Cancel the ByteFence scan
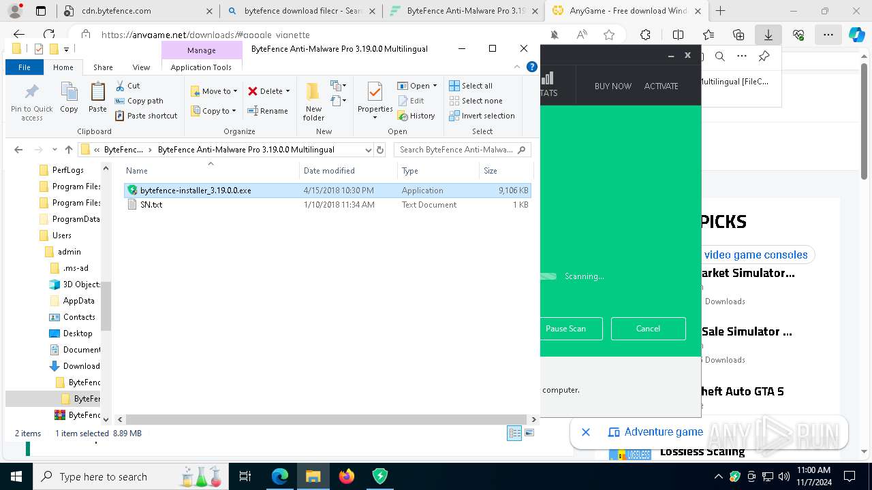Image resolution: width=872 pixels, height=490 pixels. tap(648, 329)
